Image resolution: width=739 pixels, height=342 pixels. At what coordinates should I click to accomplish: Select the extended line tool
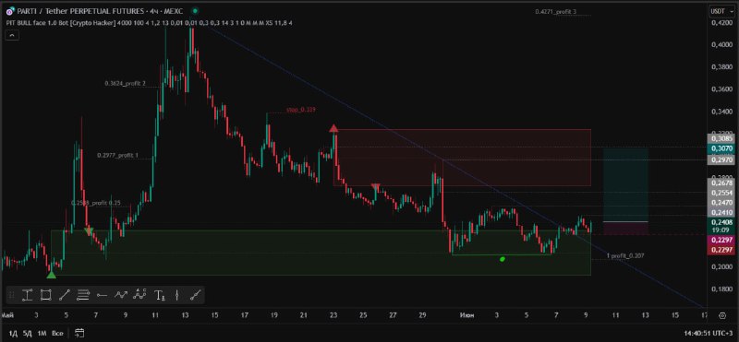tap(195, 295)
